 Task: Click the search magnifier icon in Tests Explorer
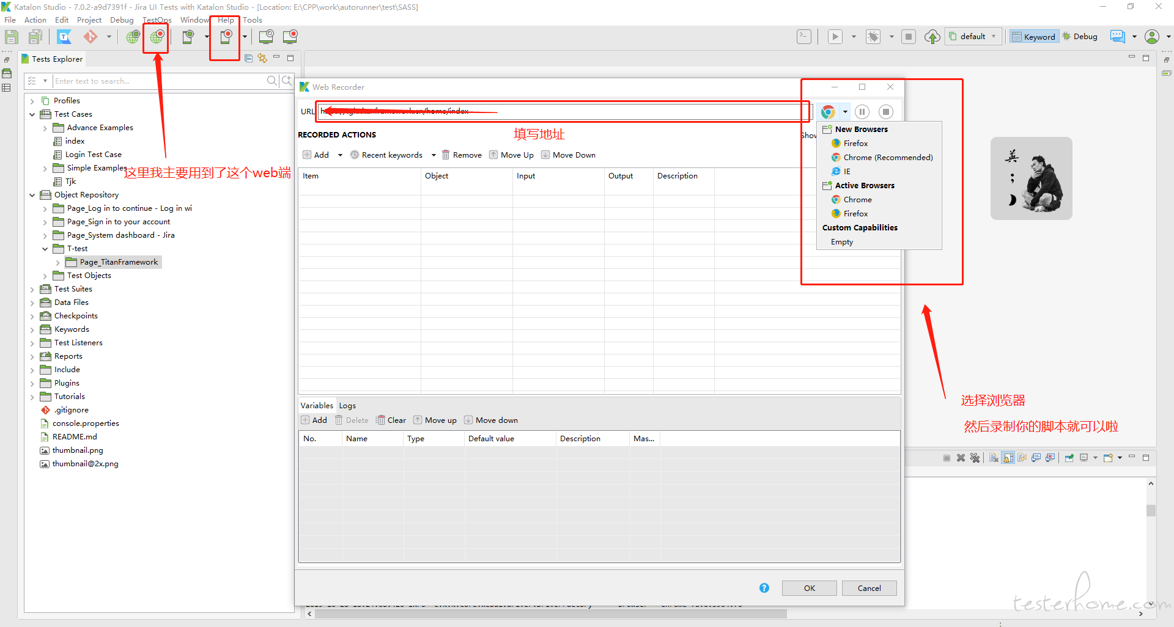[272, 81]
